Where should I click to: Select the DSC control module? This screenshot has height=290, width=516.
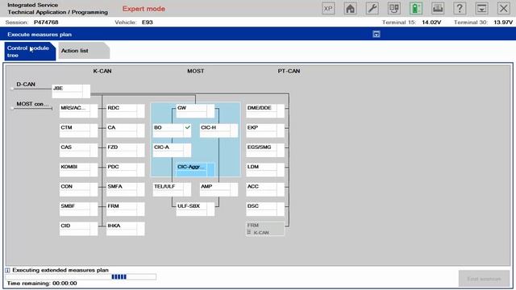[265, 209]
